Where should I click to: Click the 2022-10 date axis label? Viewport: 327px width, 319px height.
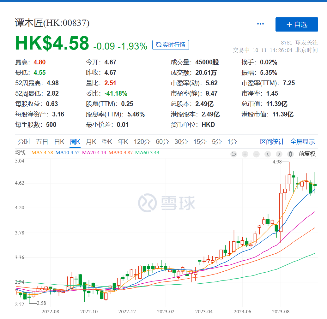89,312
